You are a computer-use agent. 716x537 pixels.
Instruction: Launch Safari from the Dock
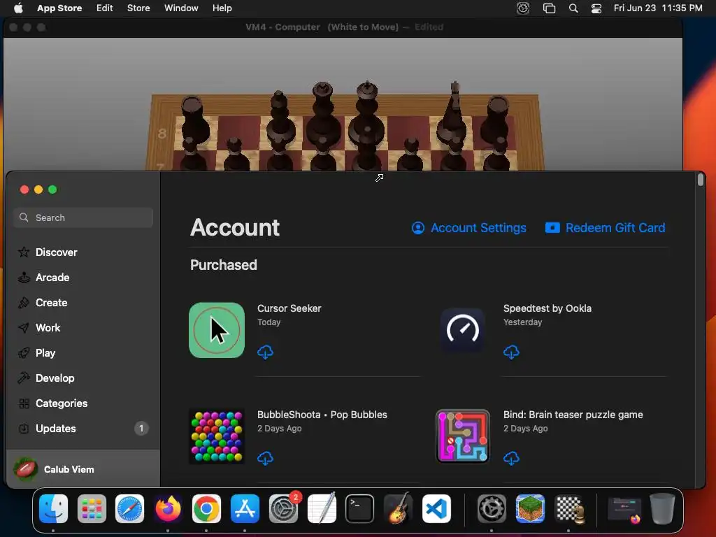tap(129, 509)
